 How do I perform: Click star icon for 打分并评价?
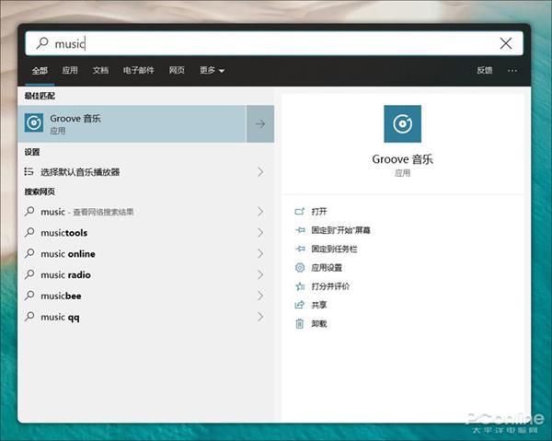[x=300, y=286]
